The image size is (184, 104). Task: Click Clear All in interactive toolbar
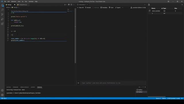click(80, 8)
